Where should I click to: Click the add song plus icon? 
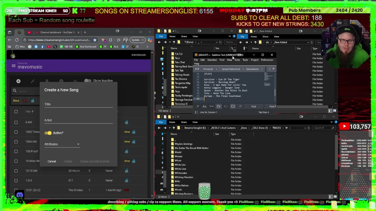[x=18, y=81]
